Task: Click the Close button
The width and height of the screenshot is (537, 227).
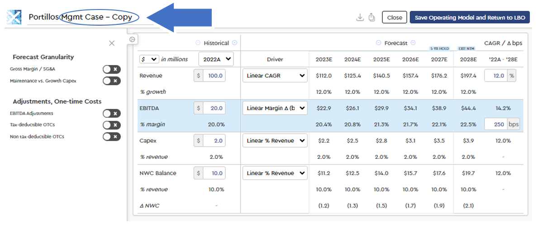Action: point(394,18)
